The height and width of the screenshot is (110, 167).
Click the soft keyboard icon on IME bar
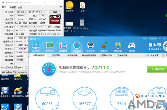[x=153, y=96]
